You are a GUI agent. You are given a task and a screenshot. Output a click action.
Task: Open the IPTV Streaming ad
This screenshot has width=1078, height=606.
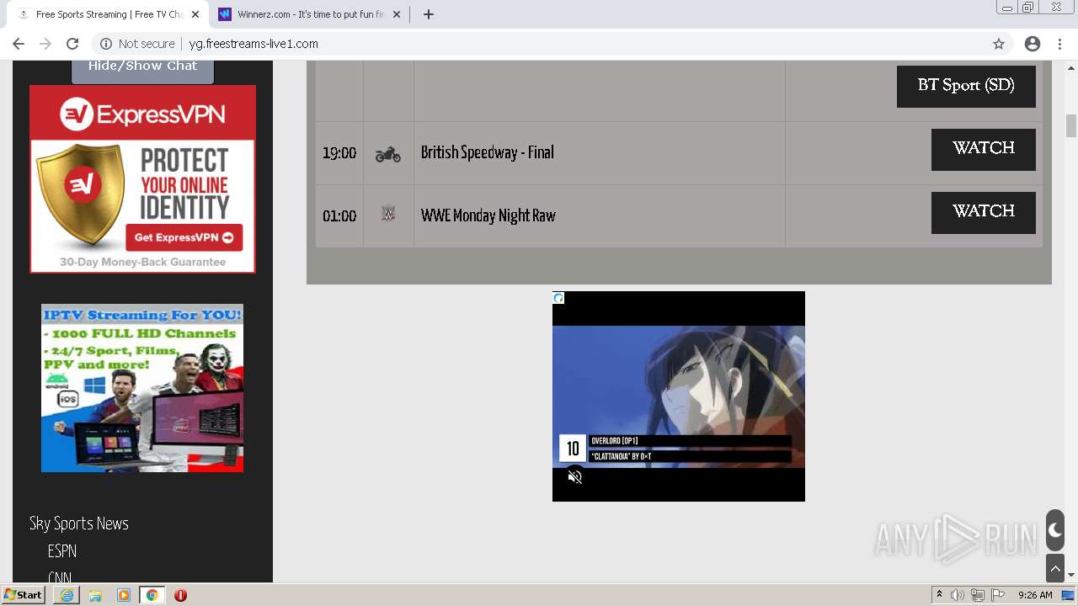click(x=142, y=387)
